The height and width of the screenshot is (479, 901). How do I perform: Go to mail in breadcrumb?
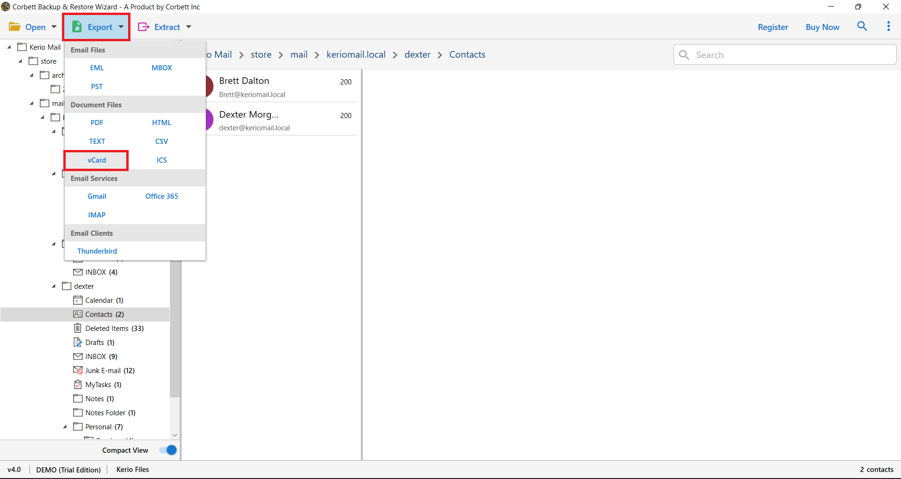299,54
